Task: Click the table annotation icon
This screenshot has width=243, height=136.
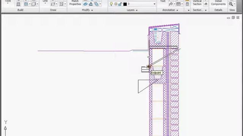Action: click(178, 4)
